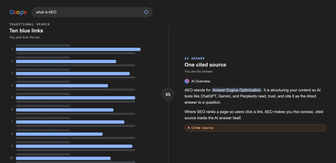Click the Cited source pill

pos(255,128)
